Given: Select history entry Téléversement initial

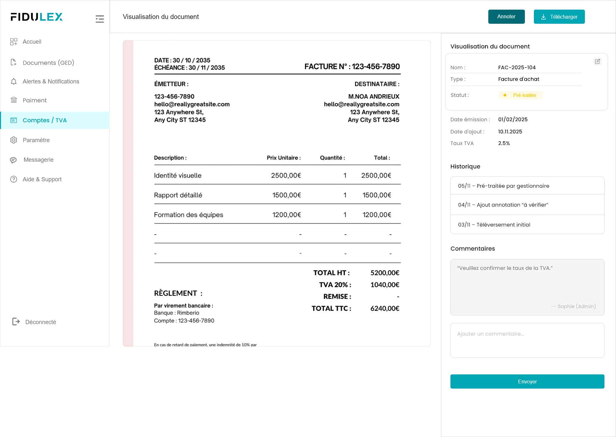Looking at the screenshot, I should 527,225.
